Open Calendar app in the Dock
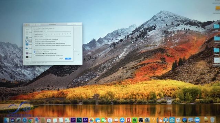Viewport: 220px width, 123px height. pos(49,120)
